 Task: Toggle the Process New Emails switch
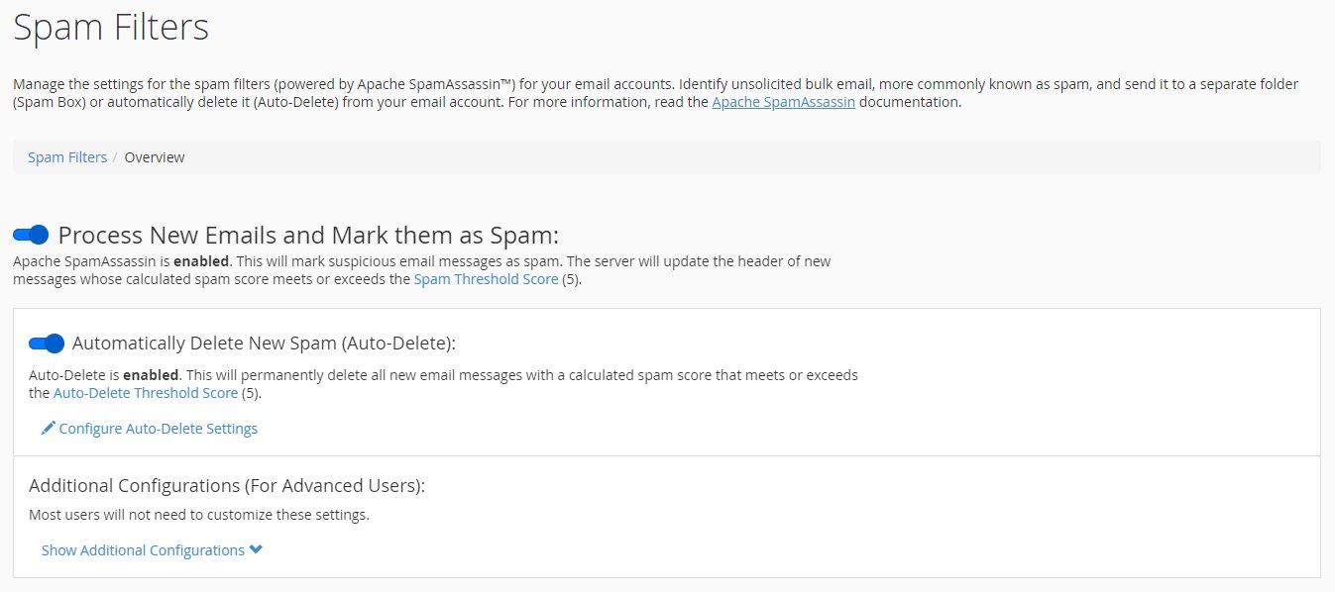(x=31, y=235)
